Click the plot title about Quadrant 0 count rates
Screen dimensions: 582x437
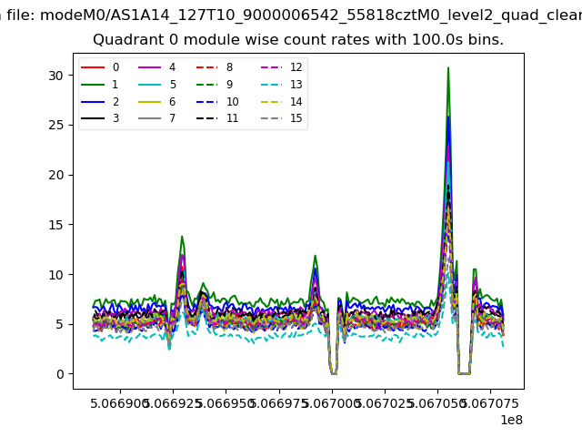pyautogui.click(x=298, y=40)
